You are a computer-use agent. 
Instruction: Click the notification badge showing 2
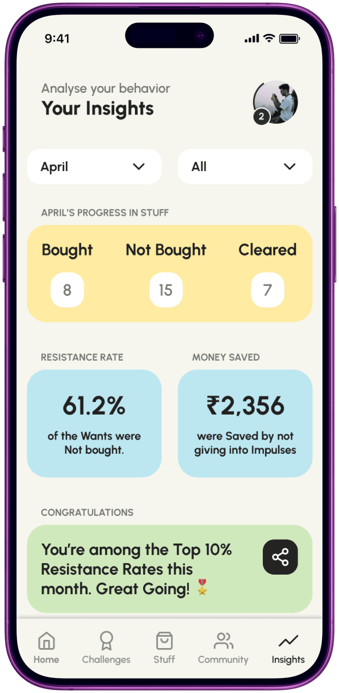click(x=261, y=117)
